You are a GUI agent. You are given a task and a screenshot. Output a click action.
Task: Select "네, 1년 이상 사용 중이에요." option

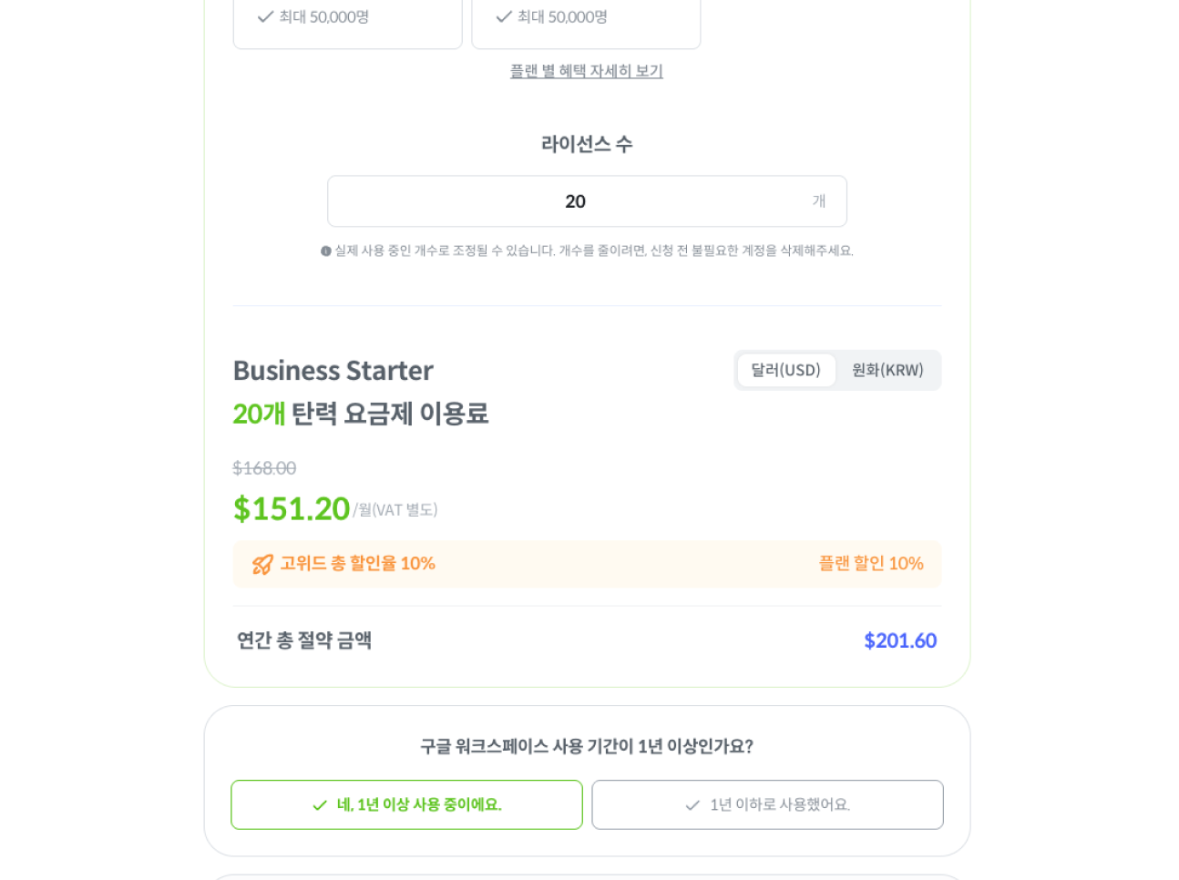406,804
